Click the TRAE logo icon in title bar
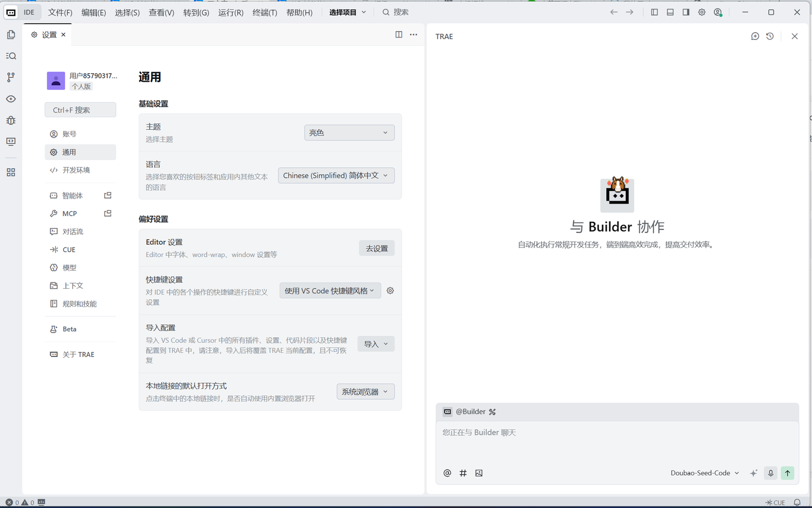Image resolution: width=812 pixels, height=508 pixels. (x=11, y=12)
